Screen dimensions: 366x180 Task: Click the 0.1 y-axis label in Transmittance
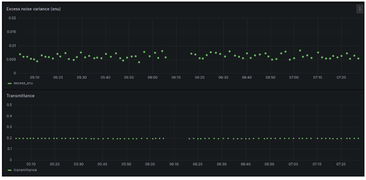pyautogui.click(x=10, y=149)
